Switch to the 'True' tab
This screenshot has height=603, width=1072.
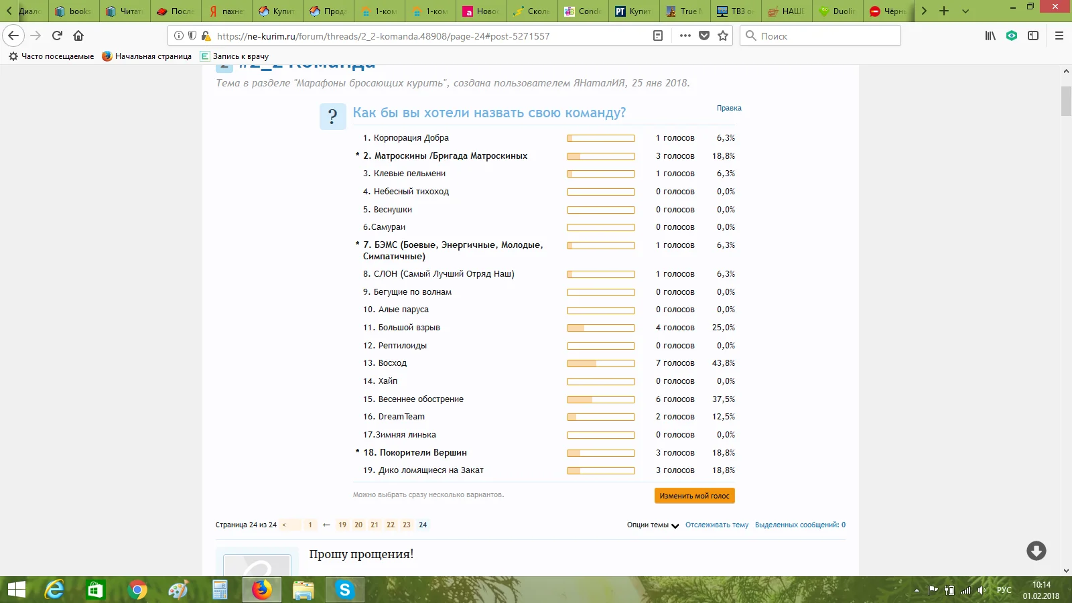pos(685,11)
